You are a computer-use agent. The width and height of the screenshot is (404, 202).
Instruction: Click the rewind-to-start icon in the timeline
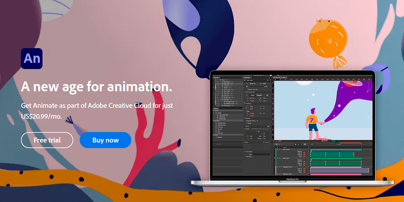pyautogui.click(x=274, y=144)
